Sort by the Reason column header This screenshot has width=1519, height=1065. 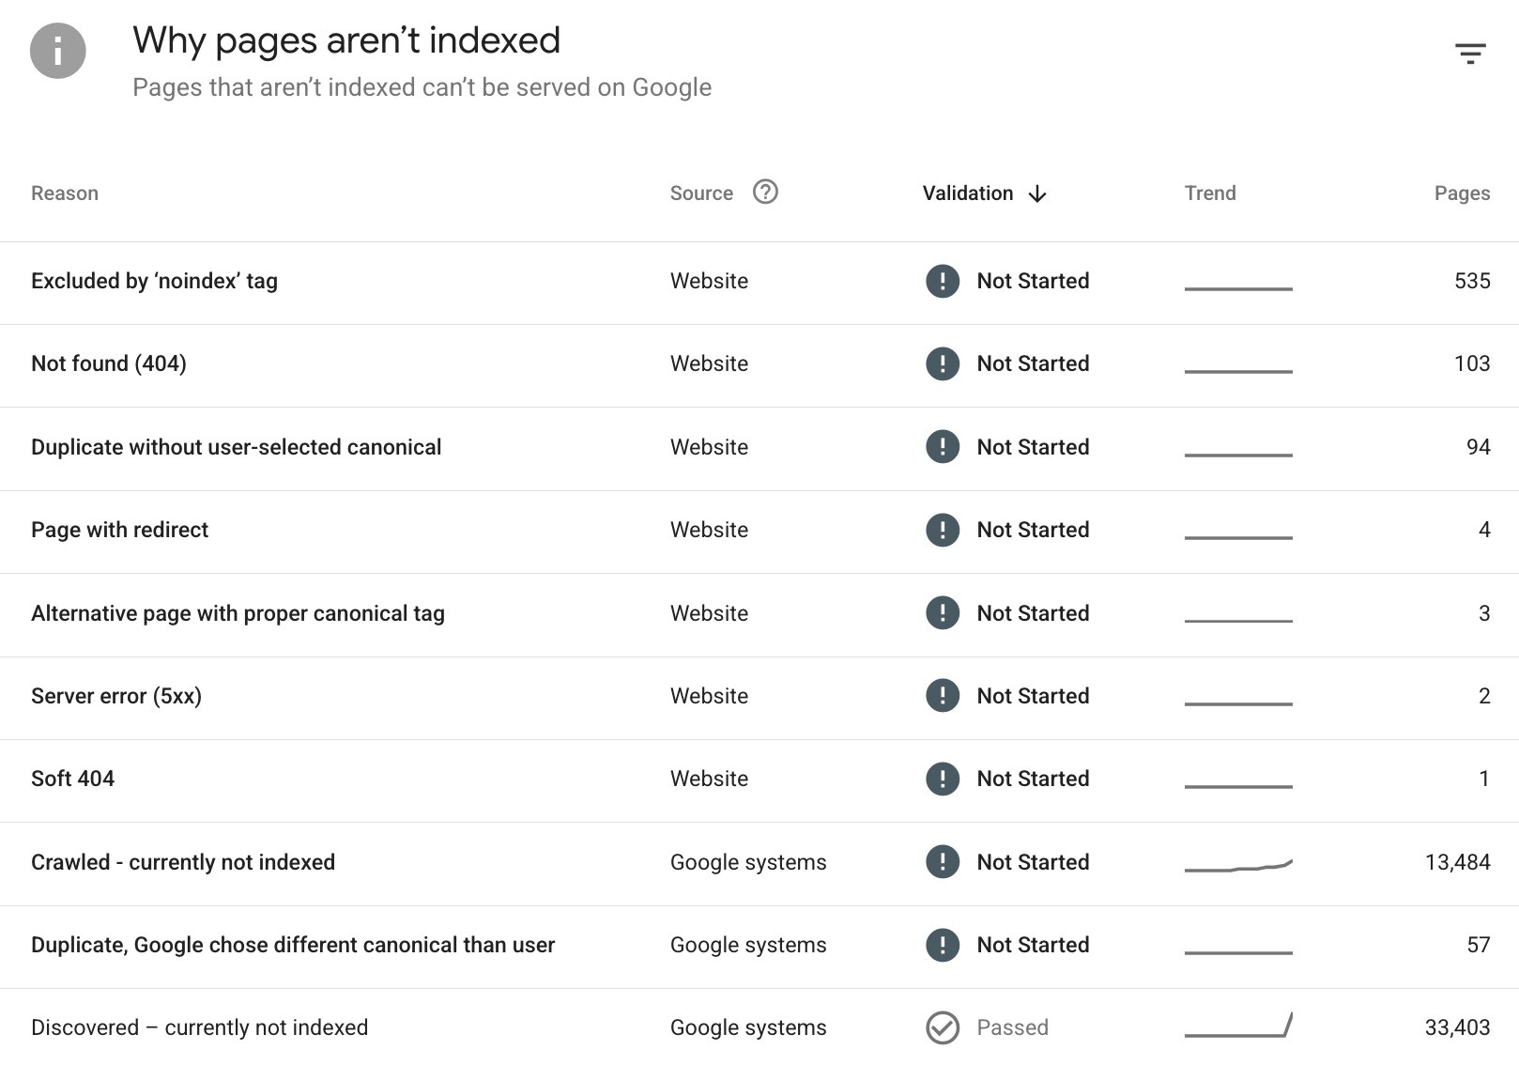pyautogui.click(x=65, y=193)
